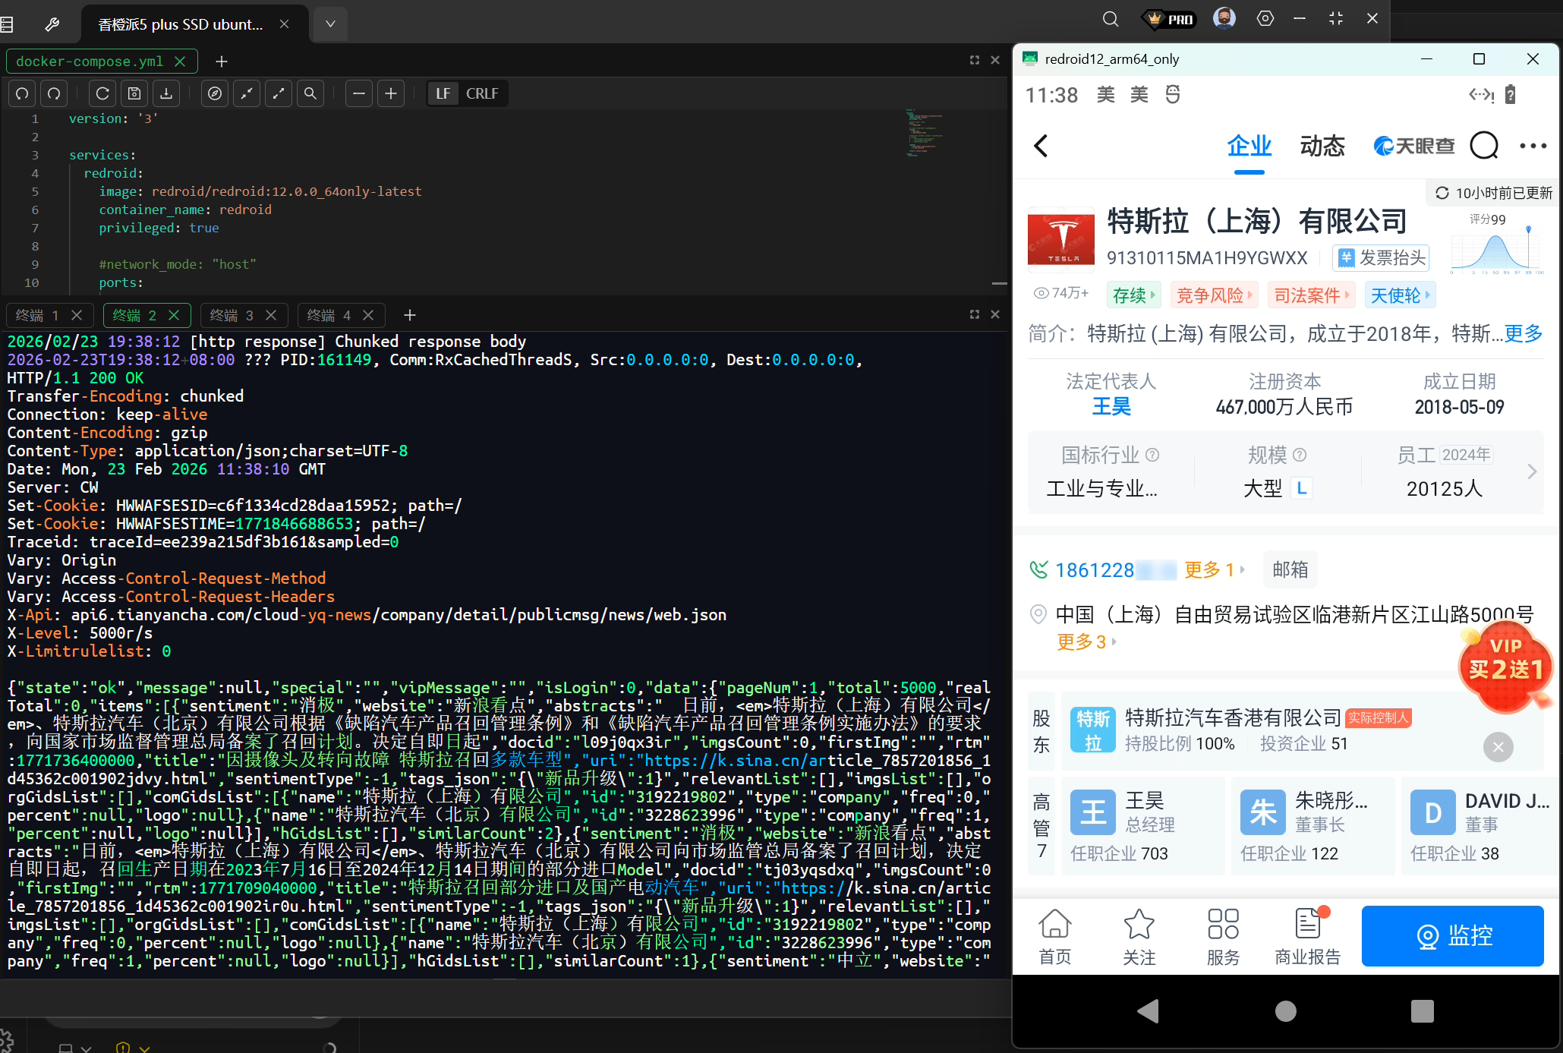Screen dimensions: 1563x1053
Task: Open search in the editor toolbar
Action: [310, 93]
